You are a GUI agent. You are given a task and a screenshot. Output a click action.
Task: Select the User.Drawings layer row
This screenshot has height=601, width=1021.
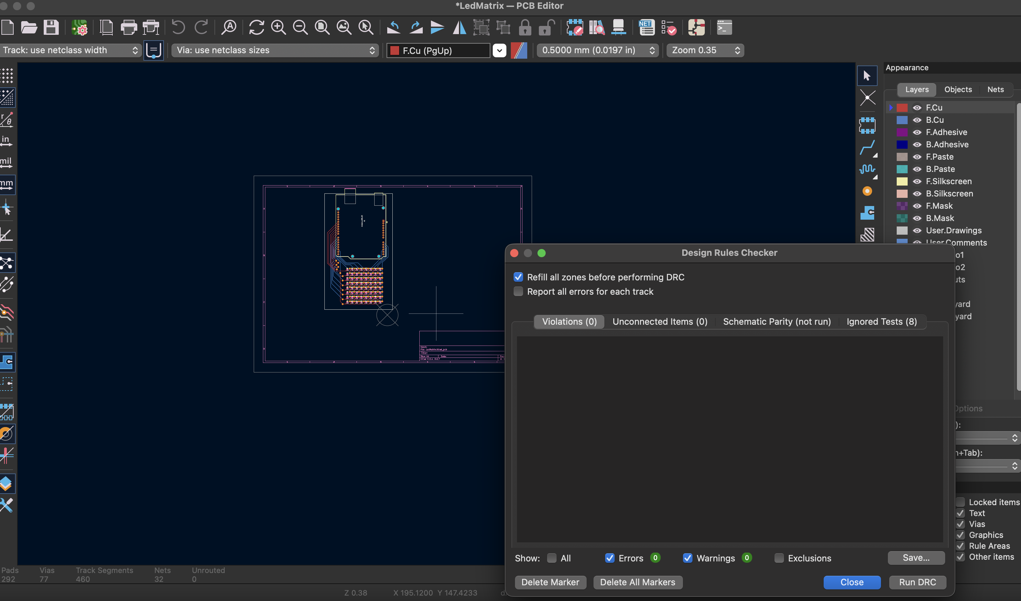tap(950, 231)
